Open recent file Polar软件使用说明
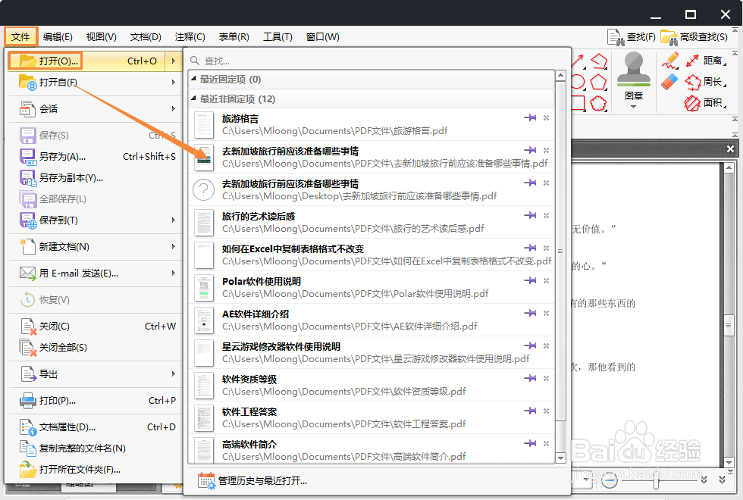The height and width of the screenshot is (500, 743). tap(371, 287)
